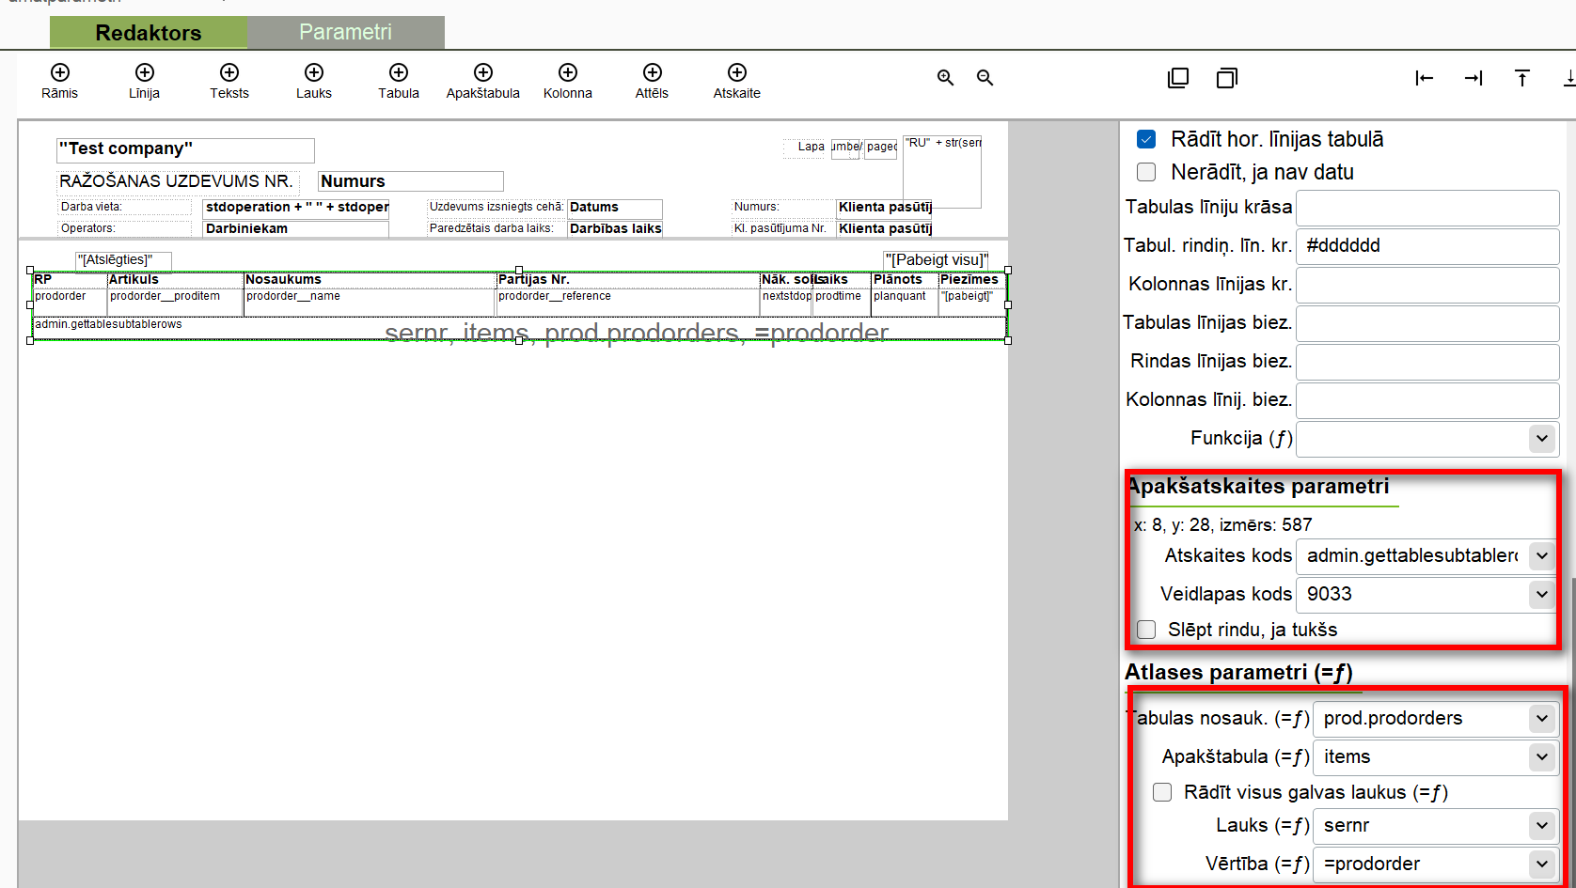Click the prodorder__proditem cell

[x=175, y=302]
